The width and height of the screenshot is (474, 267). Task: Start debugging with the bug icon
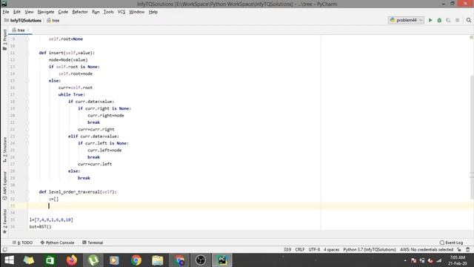pos(439,20)
